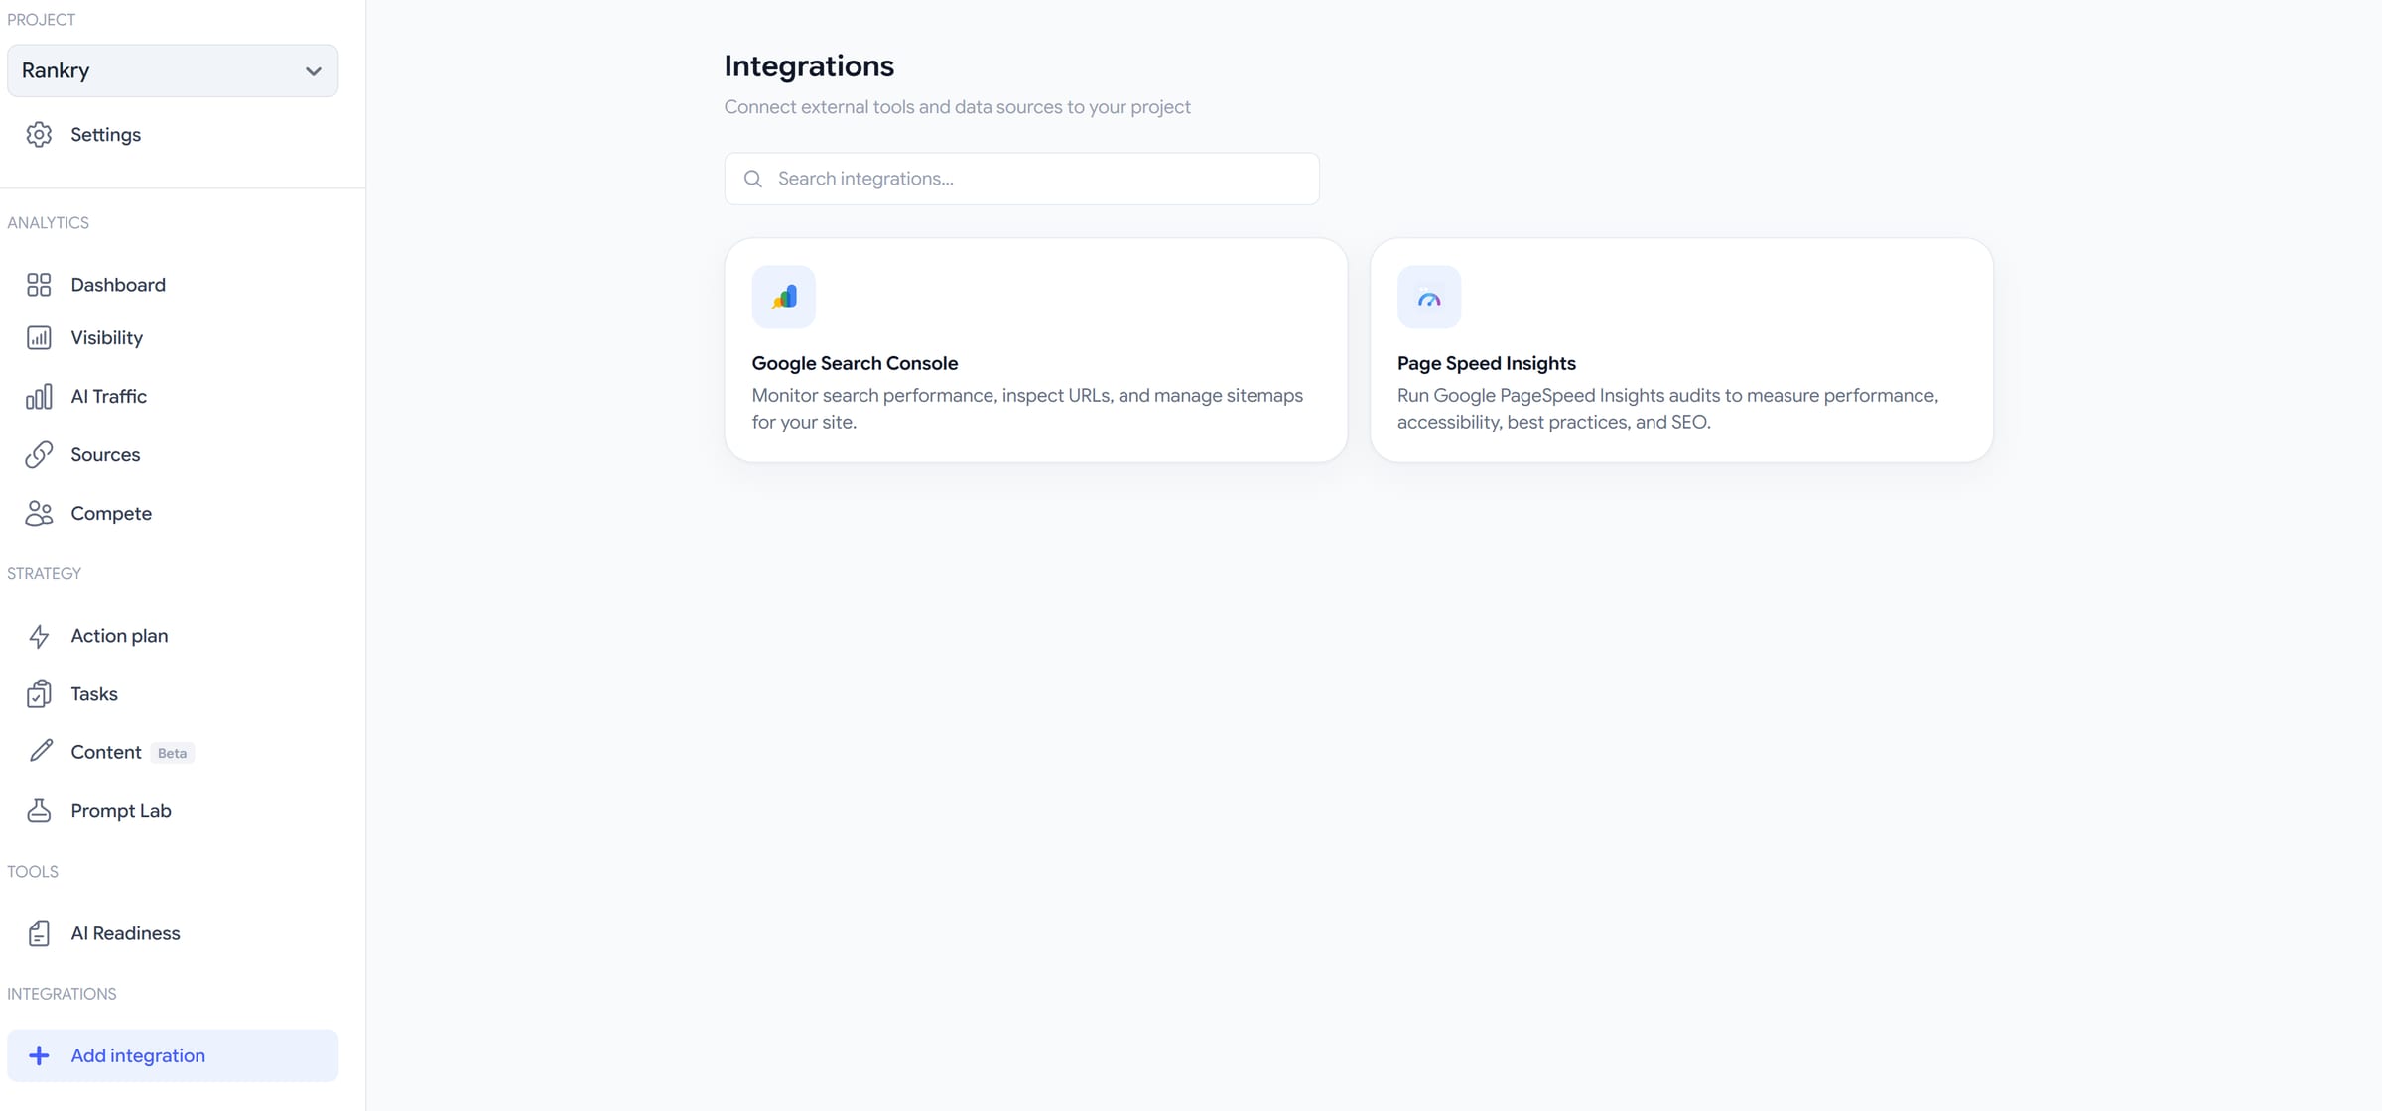
Task: Click the Compete people icon
Action: coord(39,513)
